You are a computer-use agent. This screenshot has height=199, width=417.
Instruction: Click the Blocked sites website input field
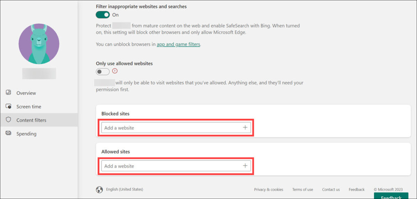pyautogui.click(x=171, y=128)
